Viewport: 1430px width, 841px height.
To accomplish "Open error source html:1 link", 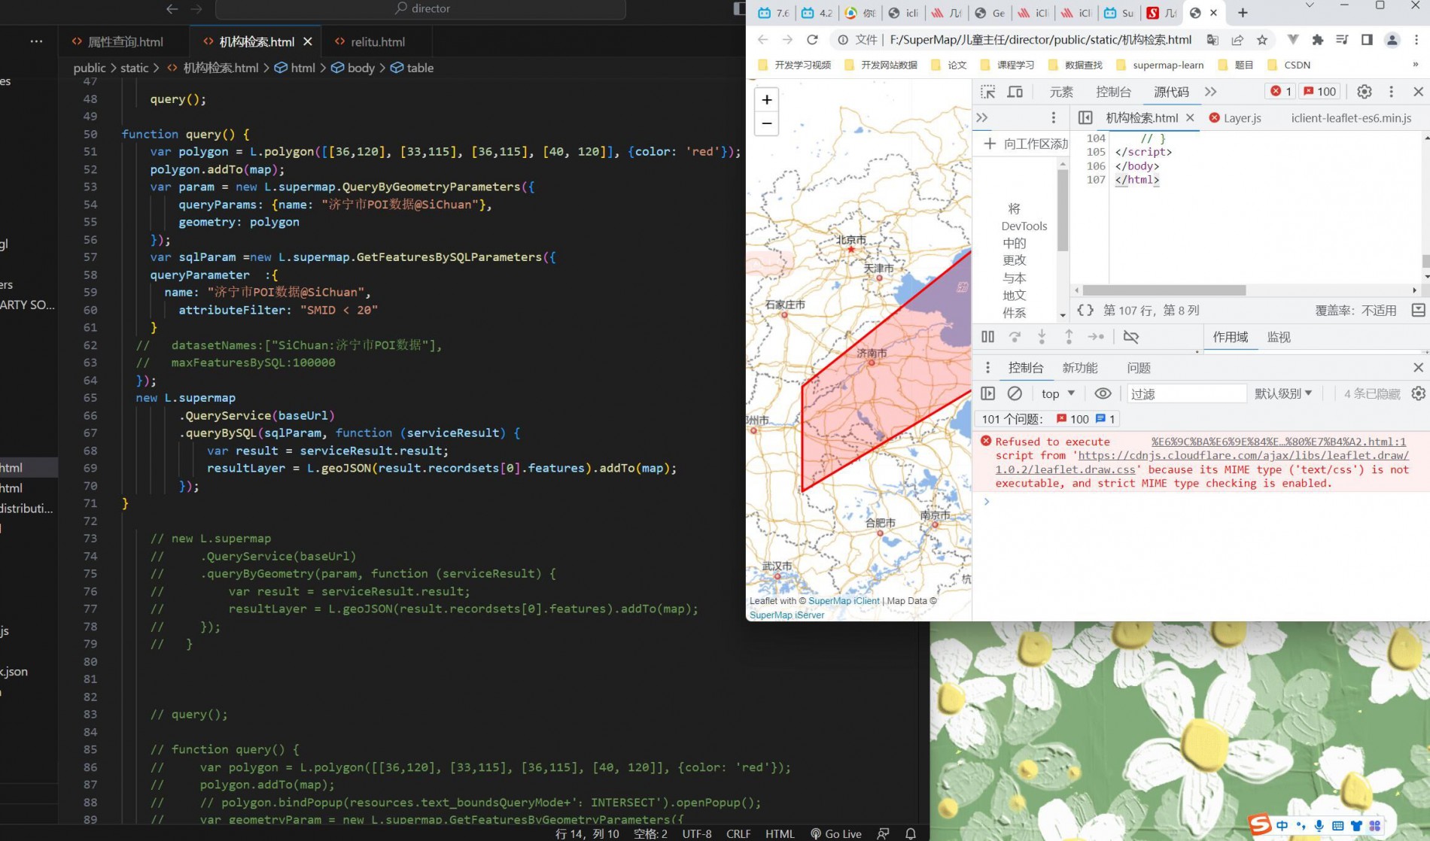I will [1278, 442].
